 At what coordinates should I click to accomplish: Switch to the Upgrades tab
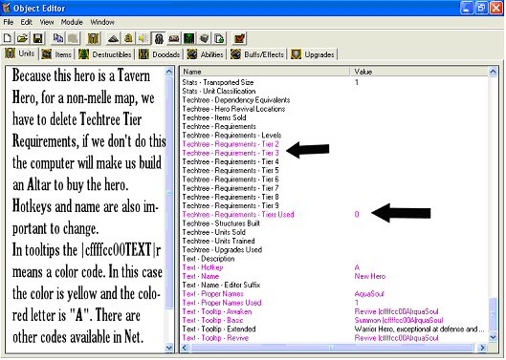point(313,54)
